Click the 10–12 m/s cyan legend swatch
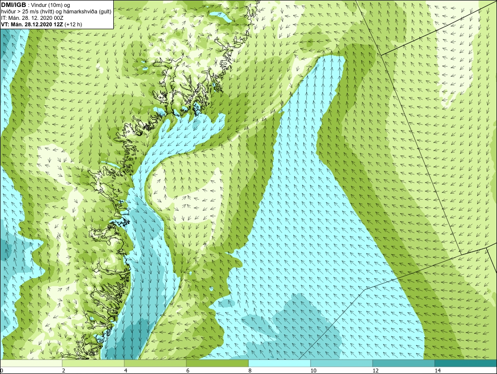 click(x=342, y=363)
